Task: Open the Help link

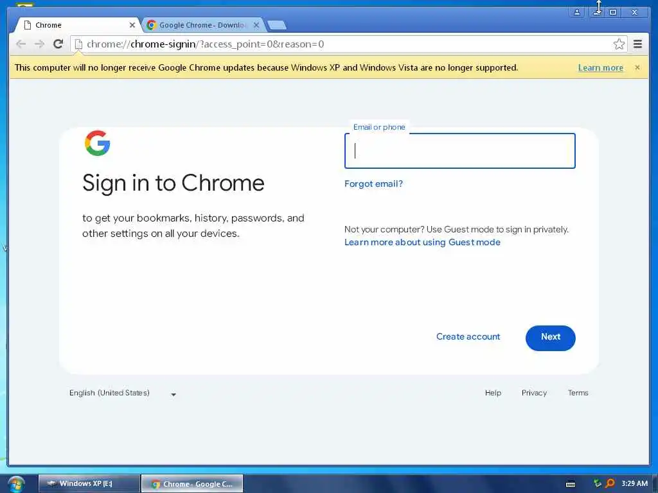Action: pos(493,393)
